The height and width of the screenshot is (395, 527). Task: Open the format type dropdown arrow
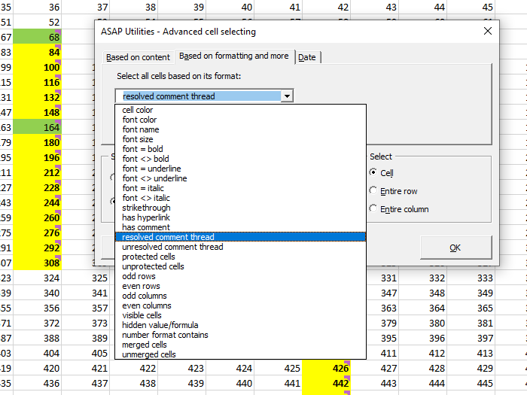[287, 96]
